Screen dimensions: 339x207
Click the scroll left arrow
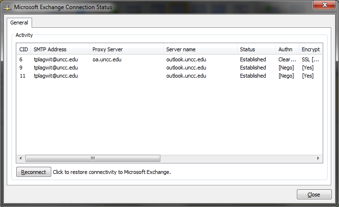point(21,159)
